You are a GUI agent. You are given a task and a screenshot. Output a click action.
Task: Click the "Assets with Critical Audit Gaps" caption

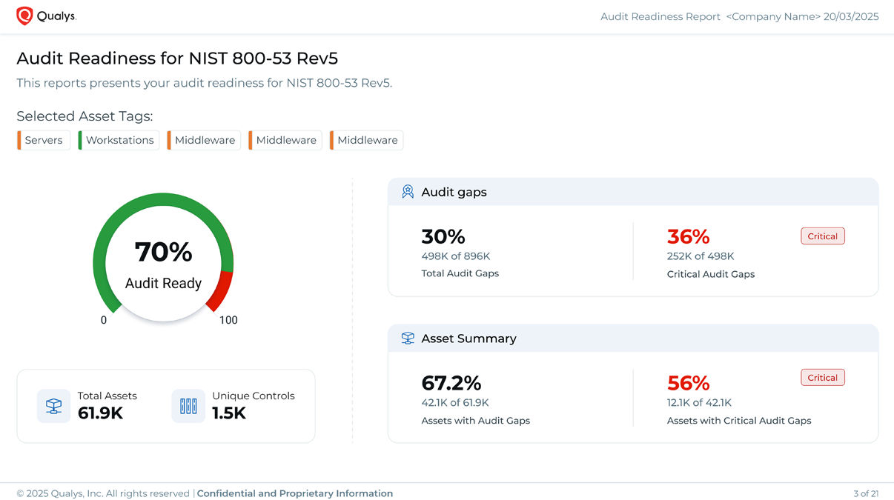tap(739, 421)
